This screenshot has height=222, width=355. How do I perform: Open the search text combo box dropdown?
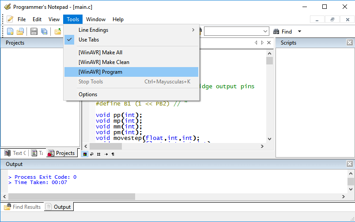point(265,31)
